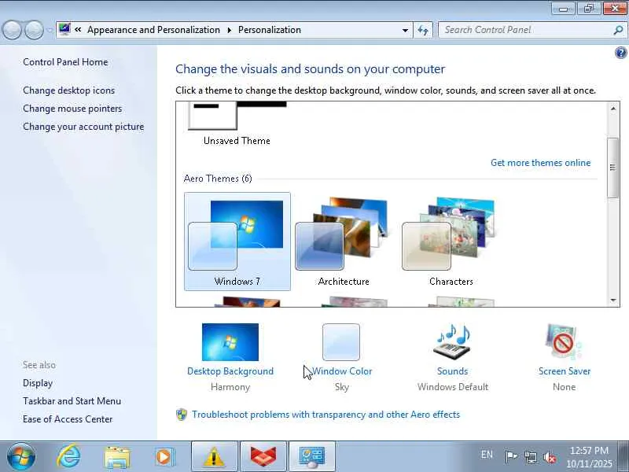Screen dimensions: 629x472
Task: Open the Screen Saver icon
Action: [564, 342]
